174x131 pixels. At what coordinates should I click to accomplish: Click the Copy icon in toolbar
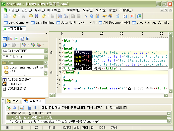click(x=91, y=16)
